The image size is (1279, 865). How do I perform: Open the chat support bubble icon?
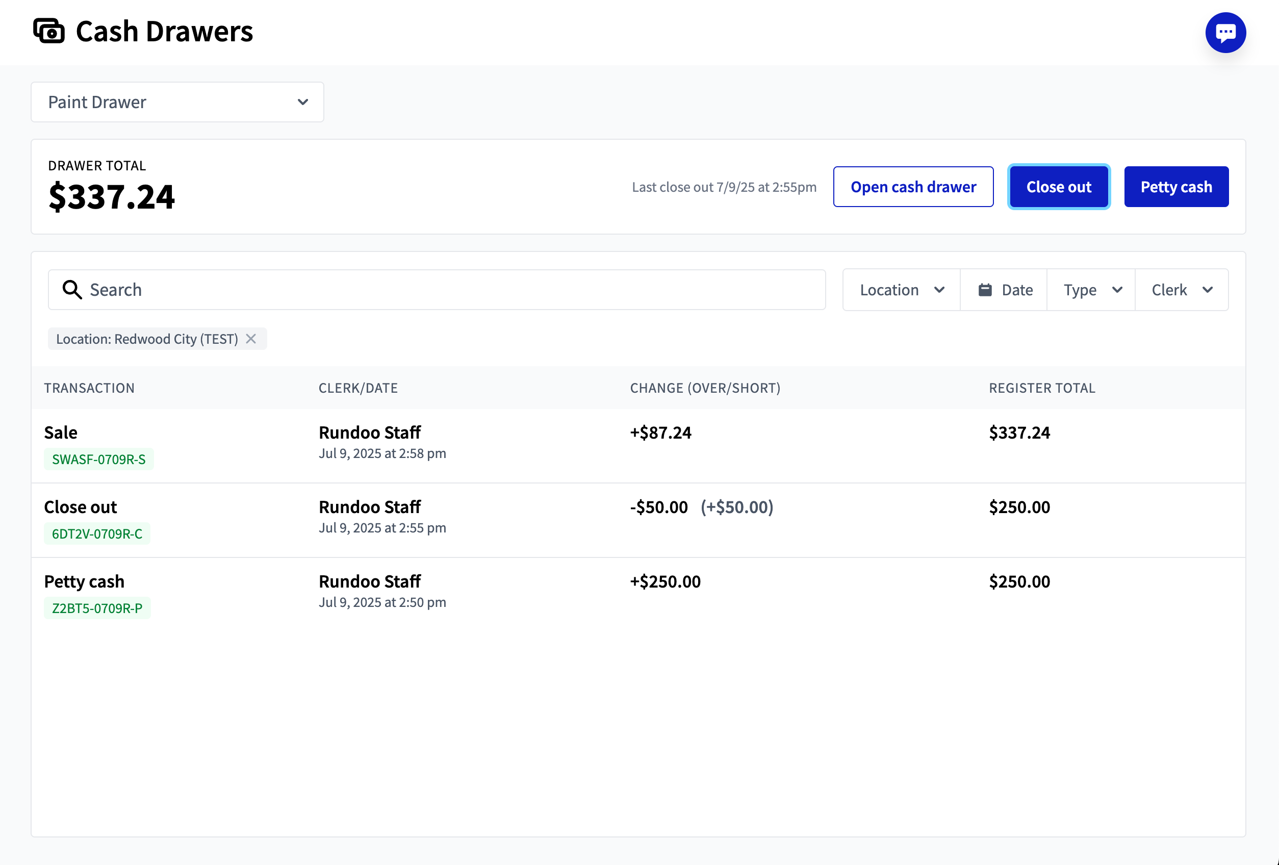point(1225,33)
